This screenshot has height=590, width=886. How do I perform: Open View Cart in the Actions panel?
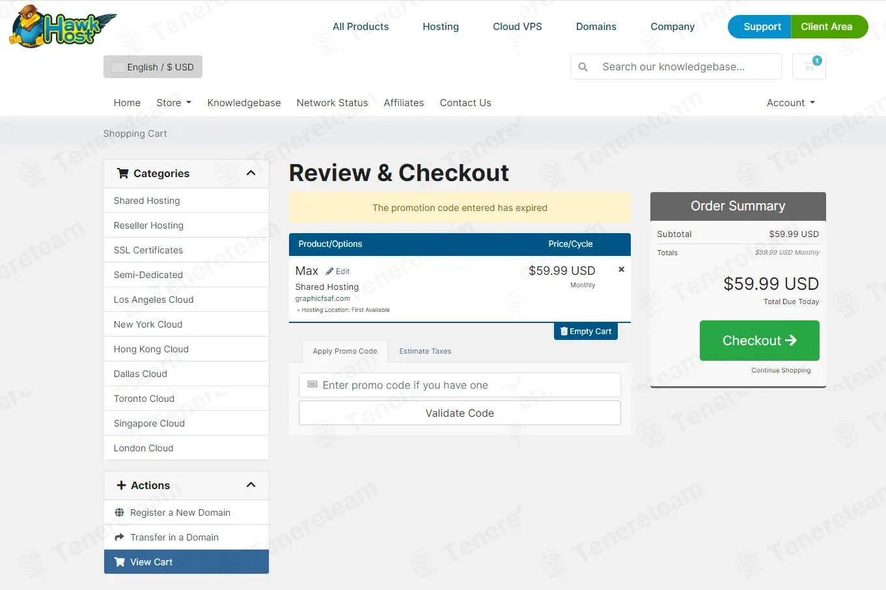(x=186, y=562)
